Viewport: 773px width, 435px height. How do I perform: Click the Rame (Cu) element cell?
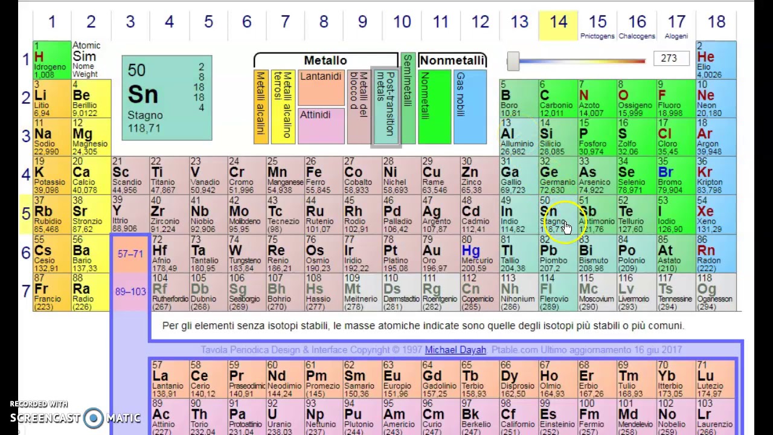(441, 176)
